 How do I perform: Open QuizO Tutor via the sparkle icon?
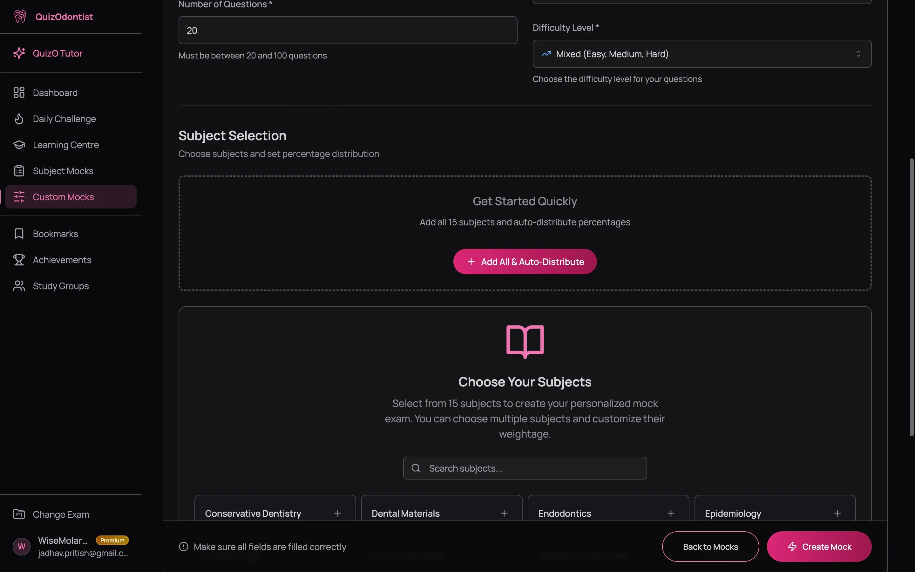tap(19, 53)
